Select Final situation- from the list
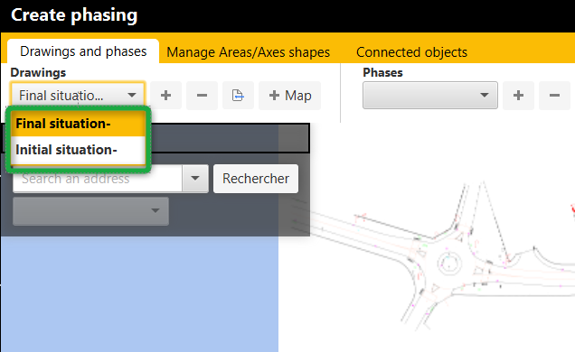Viewport: 575px width, 352px height. click(78, 124)
